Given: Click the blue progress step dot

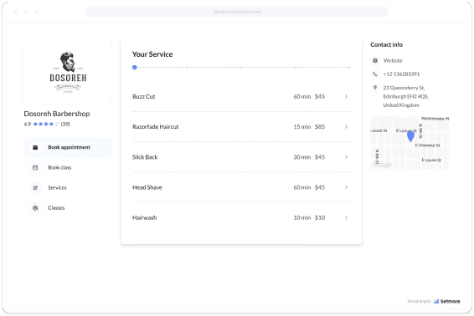Looking at the screenshot, I should tap(135, 68).
